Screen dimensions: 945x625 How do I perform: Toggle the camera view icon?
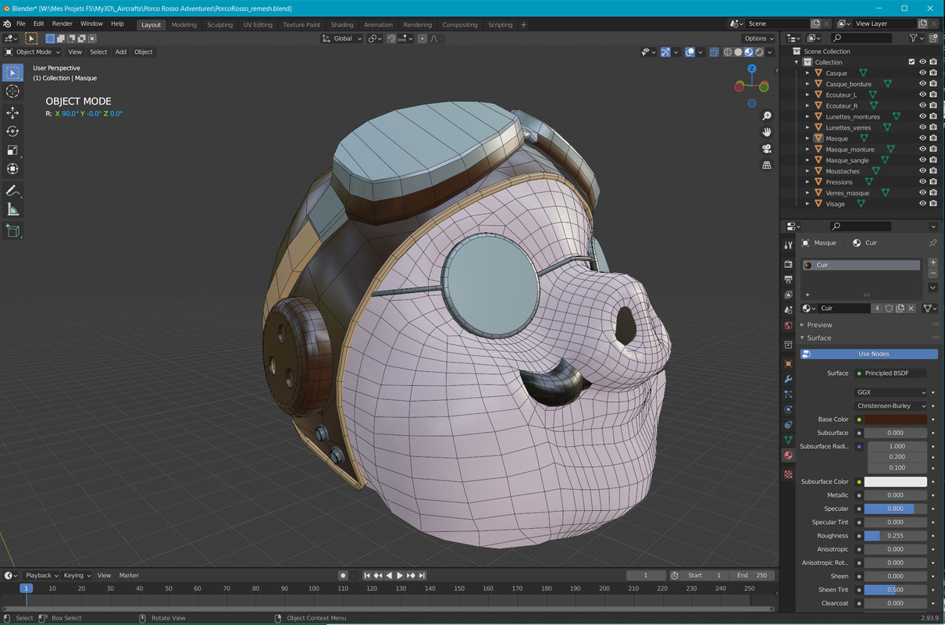[x=767, y=148]
